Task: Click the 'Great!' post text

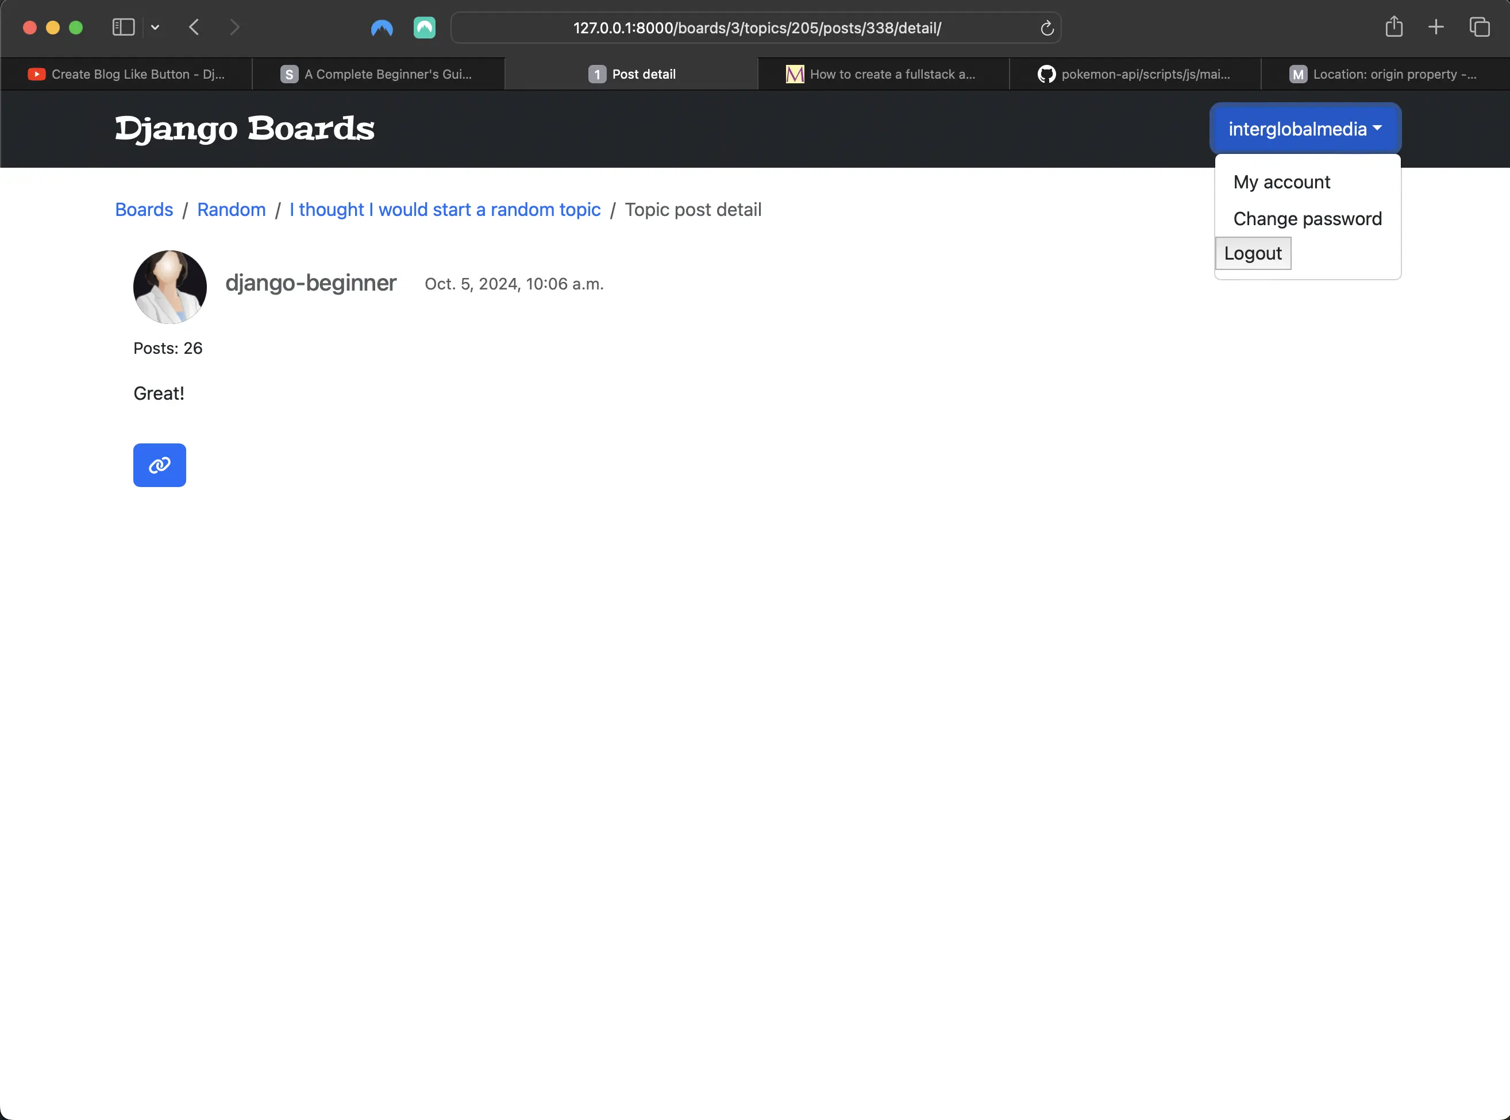Action: 159,393
